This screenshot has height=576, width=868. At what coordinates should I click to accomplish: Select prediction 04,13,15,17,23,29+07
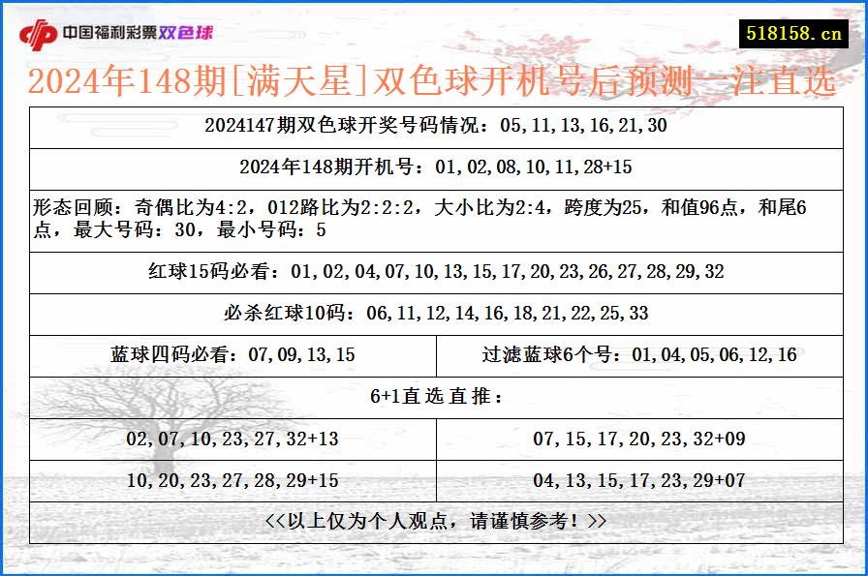click(x=639, y=479)
